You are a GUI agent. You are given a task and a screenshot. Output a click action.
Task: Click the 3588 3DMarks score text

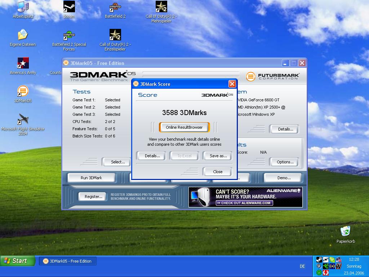coord(184,113)
